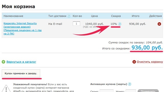Screen dimensions: 166x92
Task: Click the Применить button
Action: [x=148, y=91]
